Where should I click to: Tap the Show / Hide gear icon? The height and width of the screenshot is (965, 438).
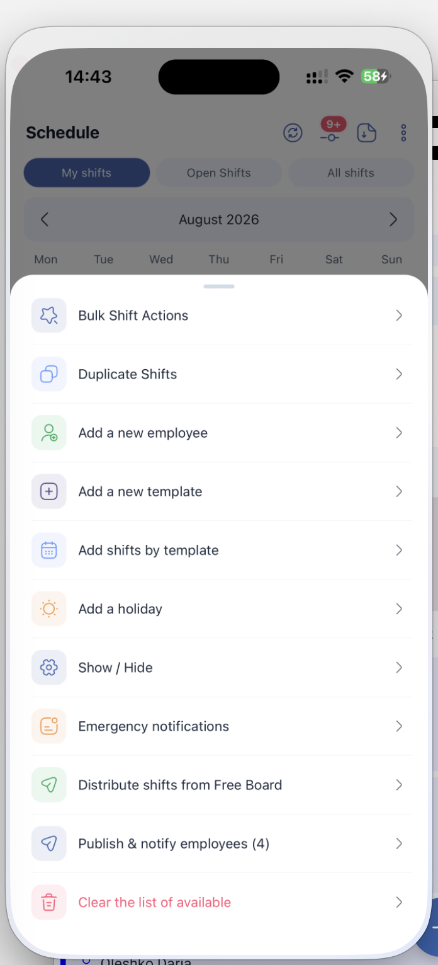pyautogui.click(x=49, y=668)
